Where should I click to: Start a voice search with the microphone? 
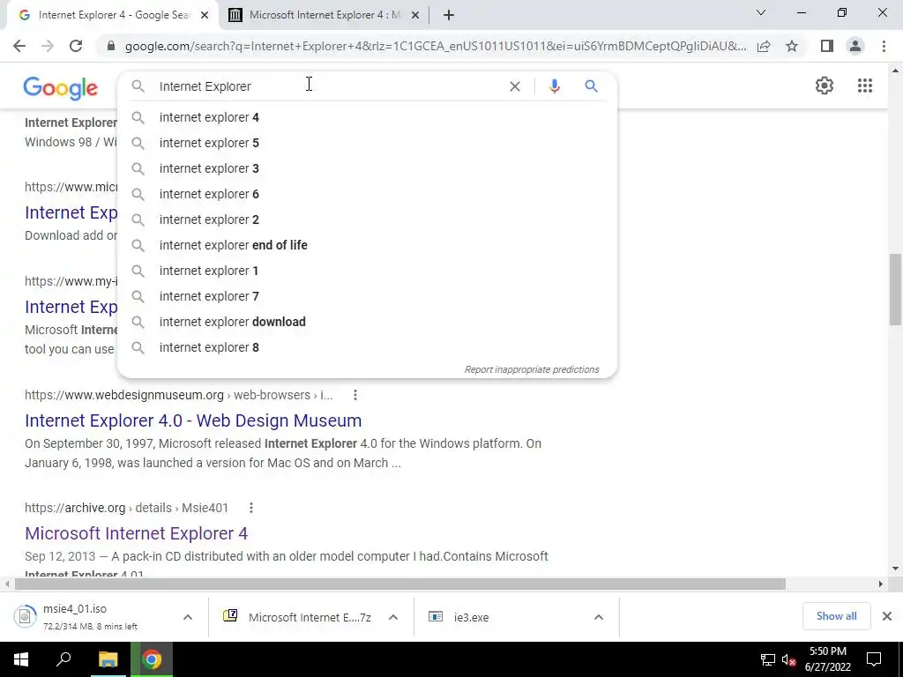pos(554,86)
